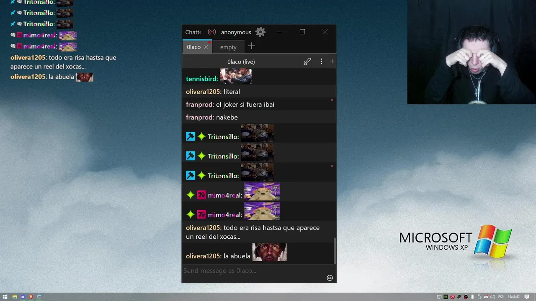Open the emote picker smiley
This screenshot has width=536, height=301.
tap(330, 278)
